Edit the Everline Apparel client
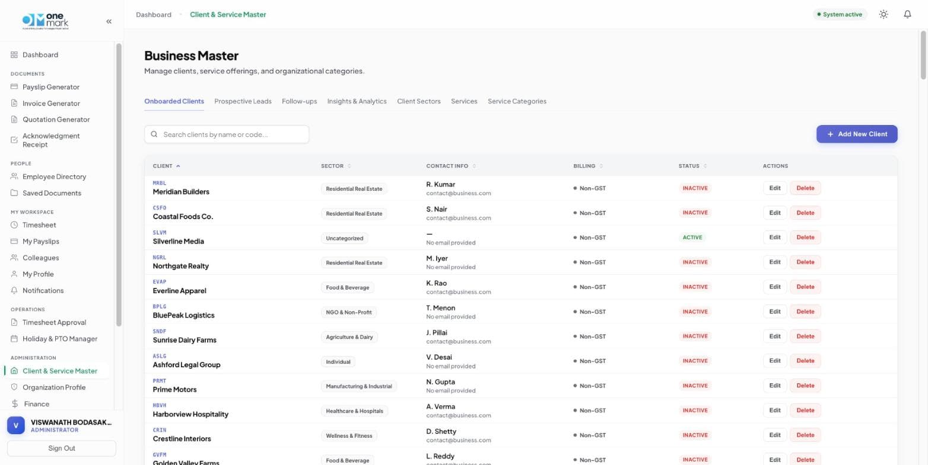This screenshot has width=928, height=465. point(775,287)
